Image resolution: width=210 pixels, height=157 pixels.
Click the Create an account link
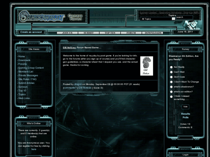click(31, 32)
